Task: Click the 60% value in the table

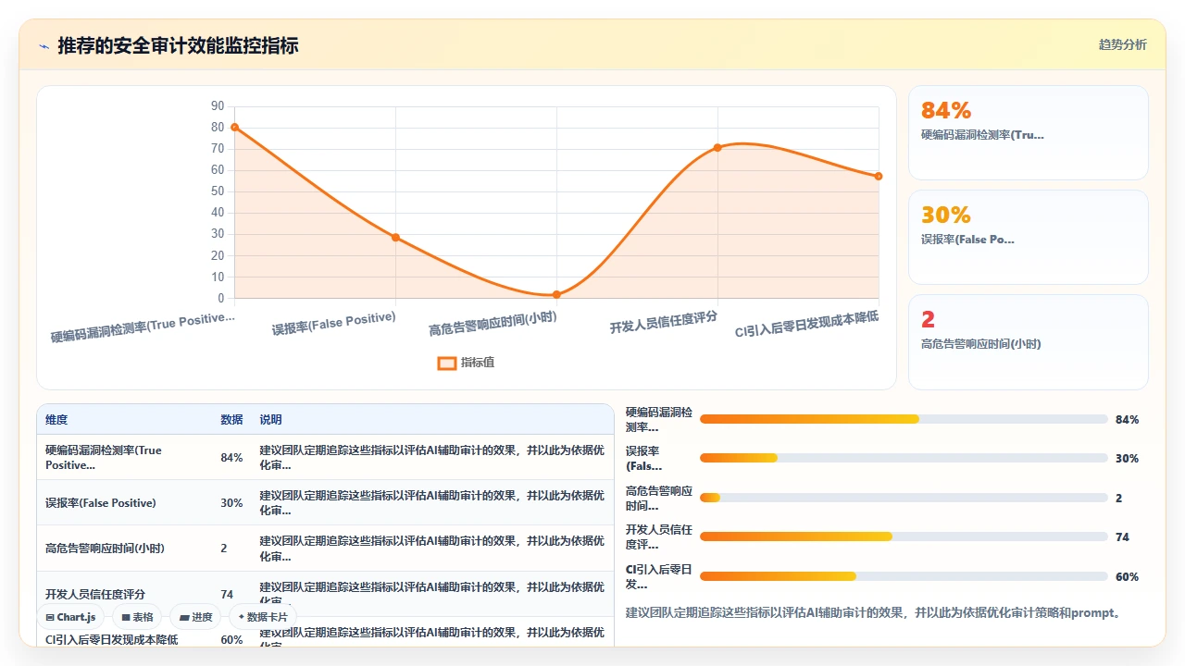Action: 231,640
